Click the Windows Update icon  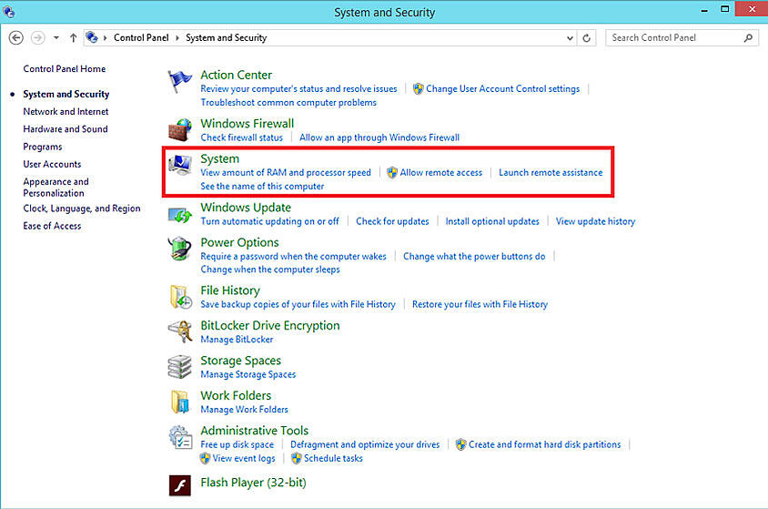pos(180,215)
